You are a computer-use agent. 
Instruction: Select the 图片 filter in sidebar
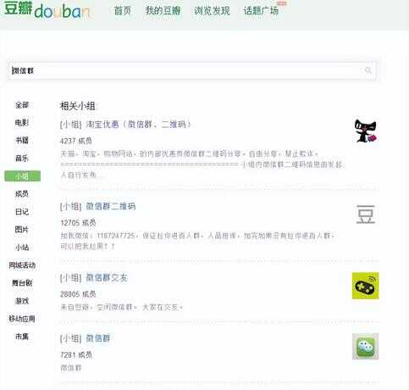coord(22,230)
